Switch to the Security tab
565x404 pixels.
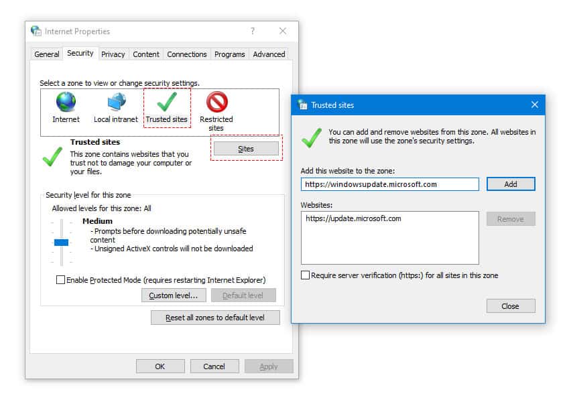(x=80, y=54)
